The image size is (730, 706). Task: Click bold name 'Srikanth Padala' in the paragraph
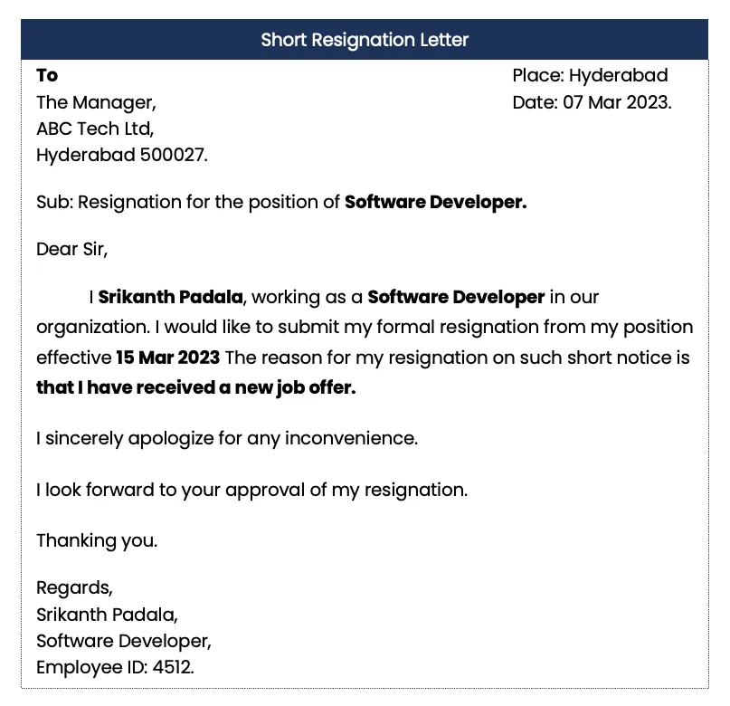pos(170,297)
